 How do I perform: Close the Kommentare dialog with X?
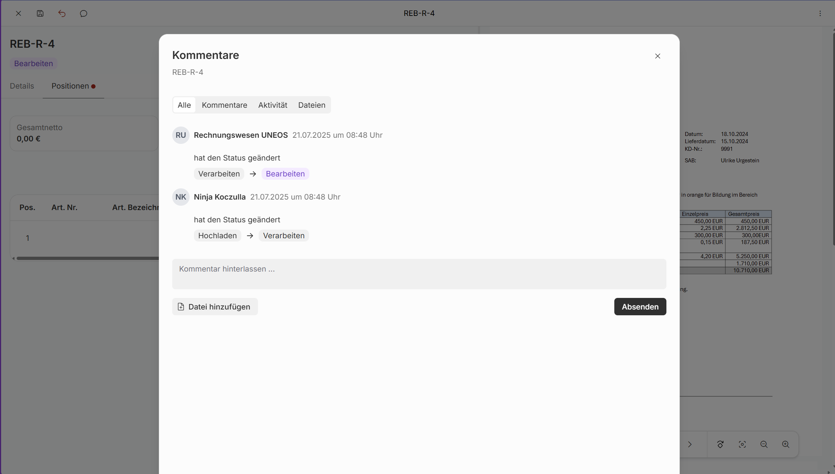point(657,56)
